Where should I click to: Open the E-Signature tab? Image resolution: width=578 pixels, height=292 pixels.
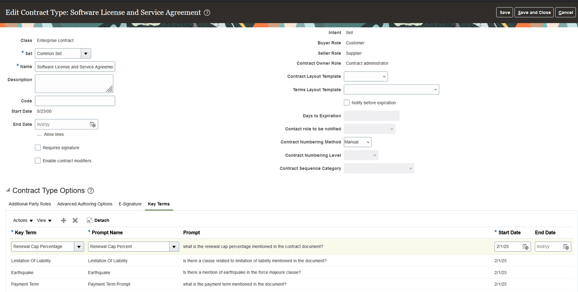point(130,204)
